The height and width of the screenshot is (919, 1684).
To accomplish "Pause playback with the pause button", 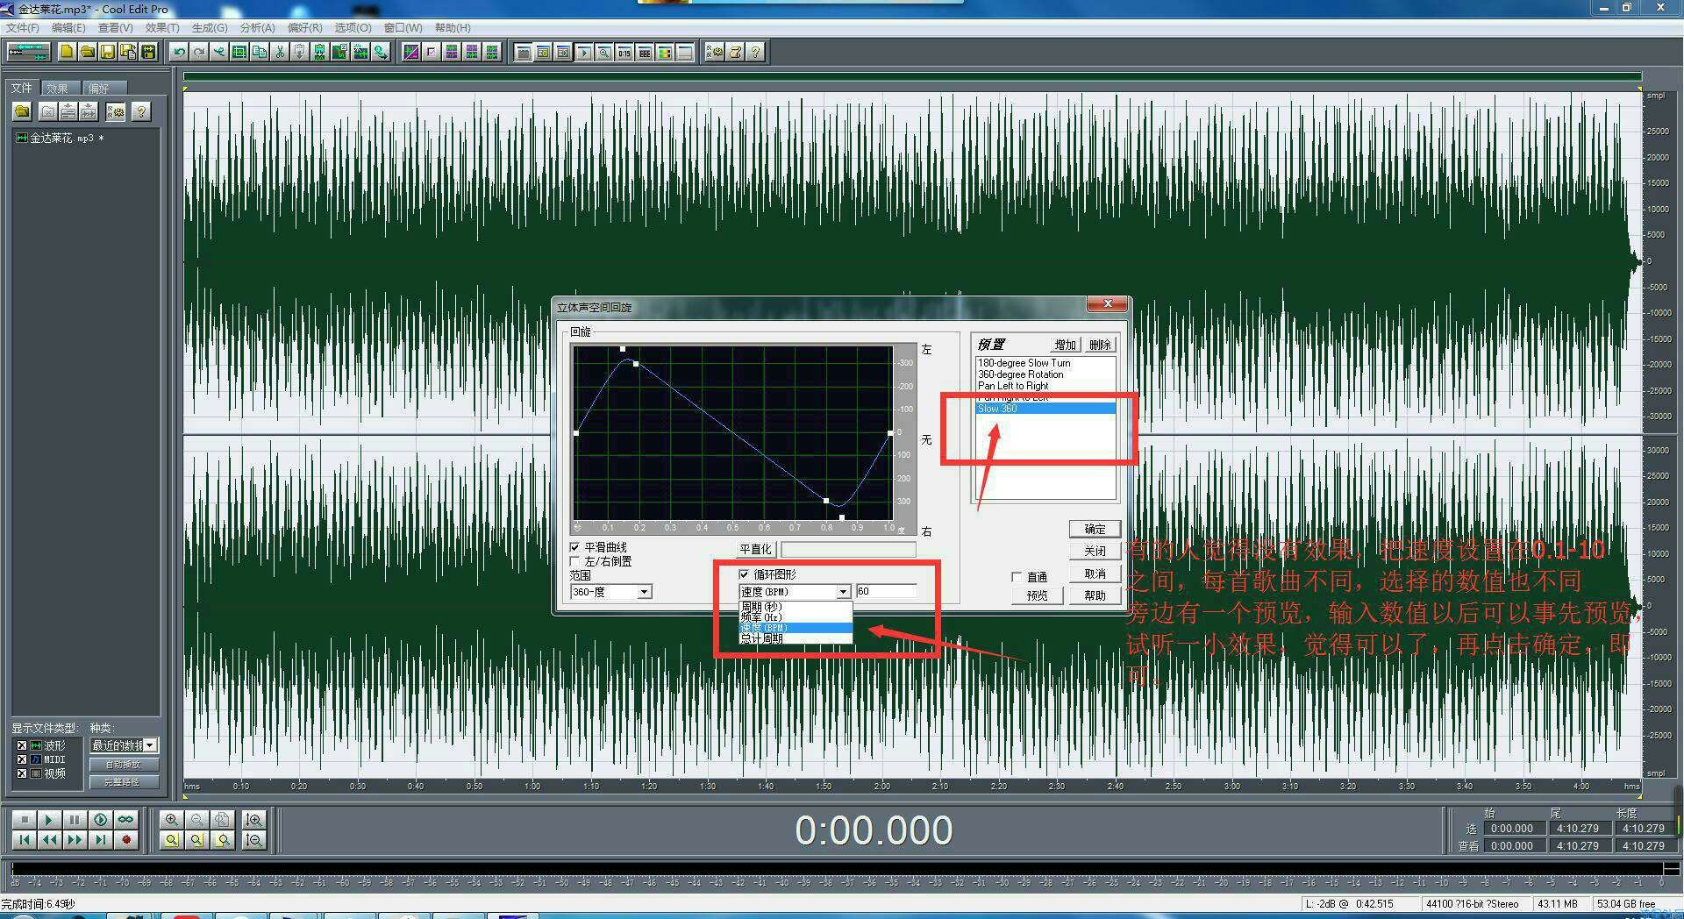I will (75, 820).
